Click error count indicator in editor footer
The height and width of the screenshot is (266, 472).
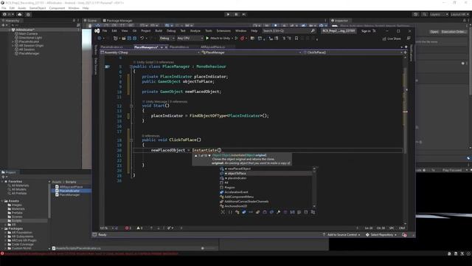[128, 228]
